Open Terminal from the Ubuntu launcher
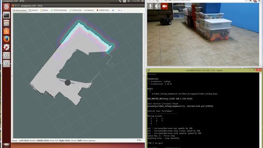263x148 pixels. pyautogui.click(x=7, y=15)
